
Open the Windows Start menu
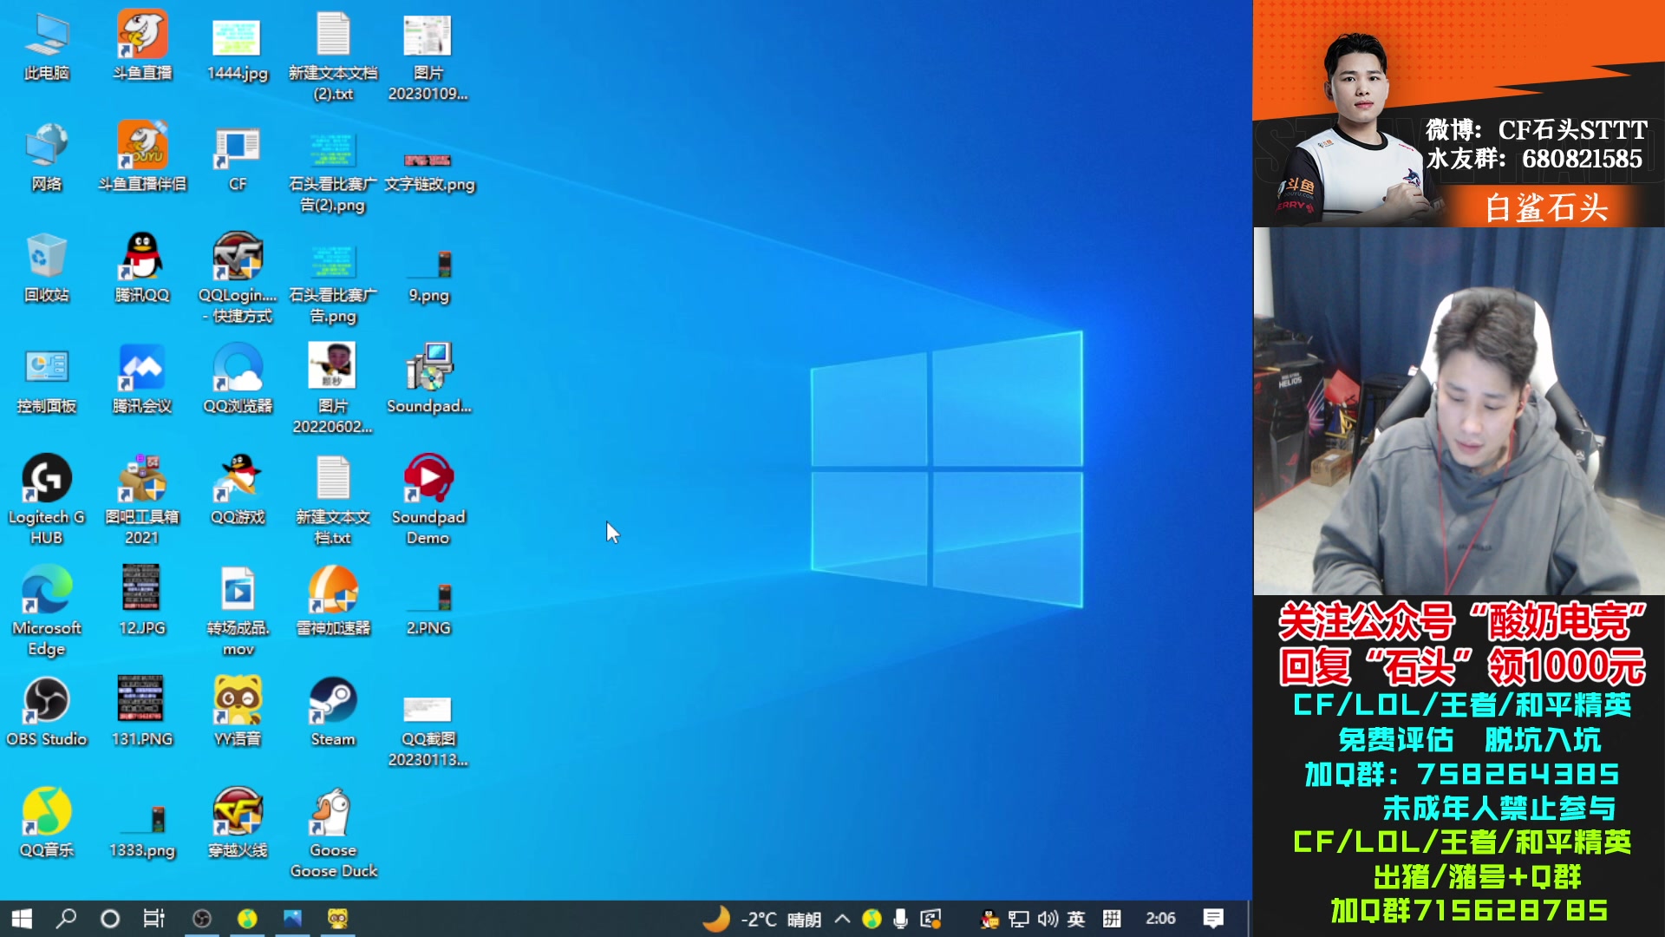coord(22,919)
